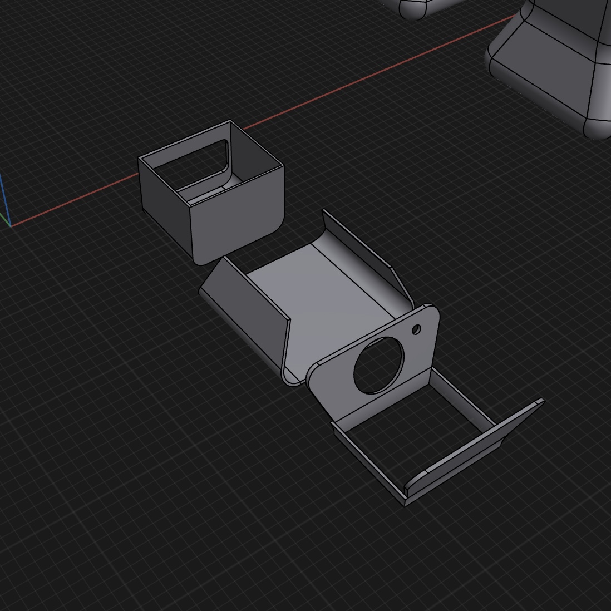Select the small circular hole in the plate

pyautogui.click(x=416, y=330)
